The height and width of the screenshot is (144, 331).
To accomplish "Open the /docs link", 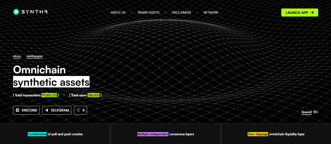I will point(17,56).
